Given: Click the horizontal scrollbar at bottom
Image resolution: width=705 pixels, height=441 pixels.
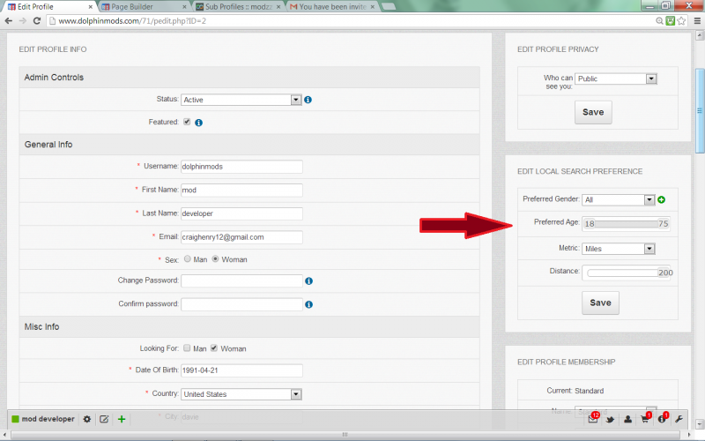Looking at the screenshot, I should (x=345, y=435).
